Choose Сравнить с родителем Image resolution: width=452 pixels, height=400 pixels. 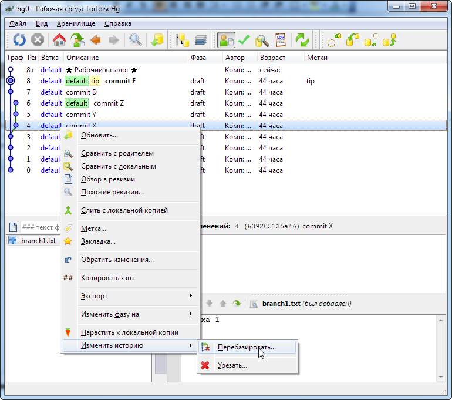point(130,153)
